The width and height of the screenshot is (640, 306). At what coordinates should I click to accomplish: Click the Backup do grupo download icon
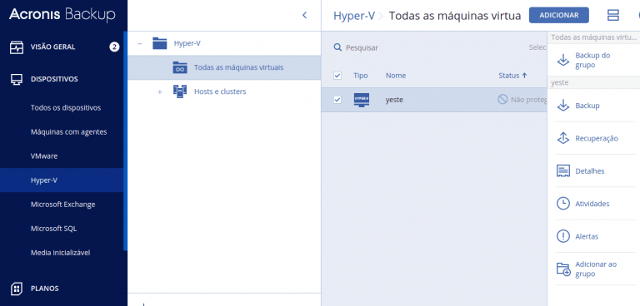[x=563, y=61]
